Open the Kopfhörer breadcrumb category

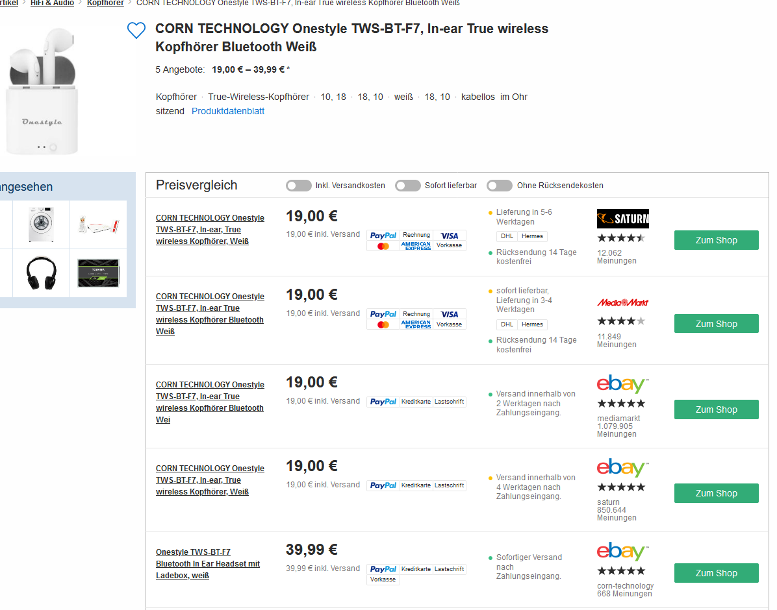[x=105, y=3]
